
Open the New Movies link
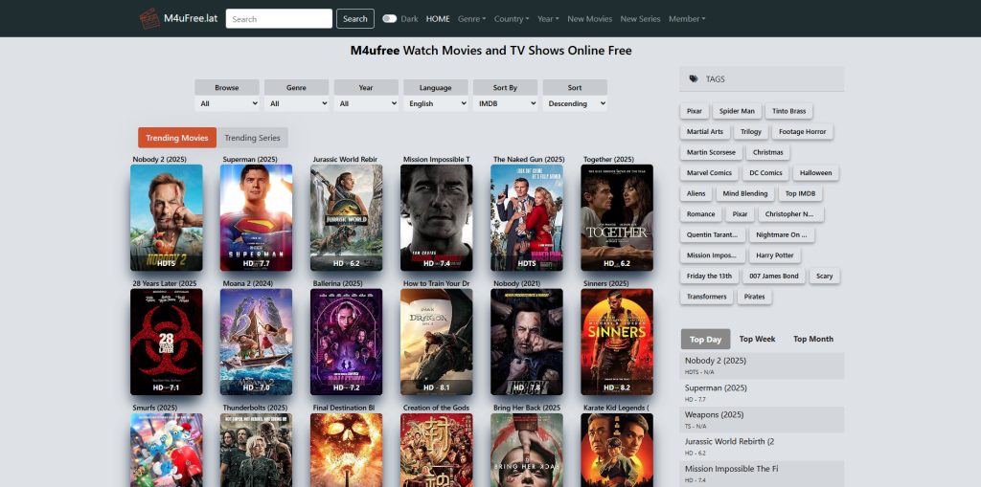(x=589, y=18)
